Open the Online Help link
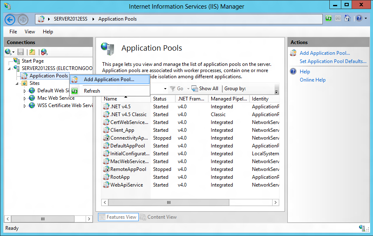This screenshot has width=373, height=236. 312,80
